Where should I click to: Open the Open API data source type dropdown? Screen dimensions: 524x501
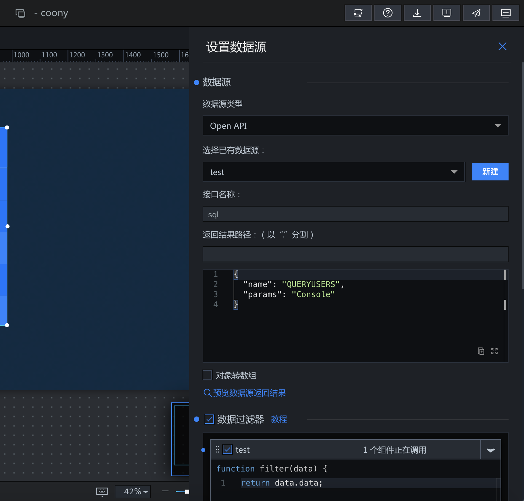pyautogui.click(x=355, y=126)
